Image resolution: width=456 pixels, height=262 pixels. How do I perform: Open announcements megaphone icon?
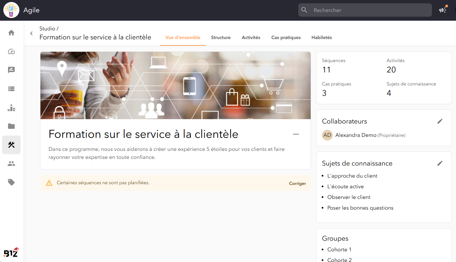443,10
